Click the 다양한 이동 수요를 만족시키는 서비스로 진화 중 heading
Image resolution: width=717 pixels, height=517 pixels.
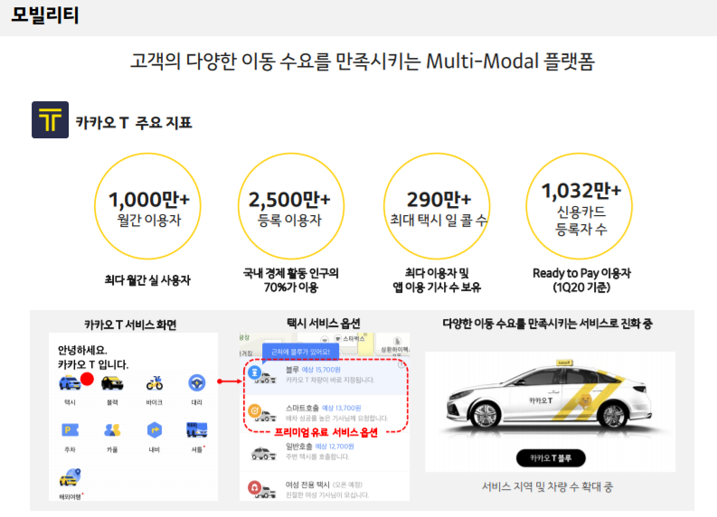547,324
